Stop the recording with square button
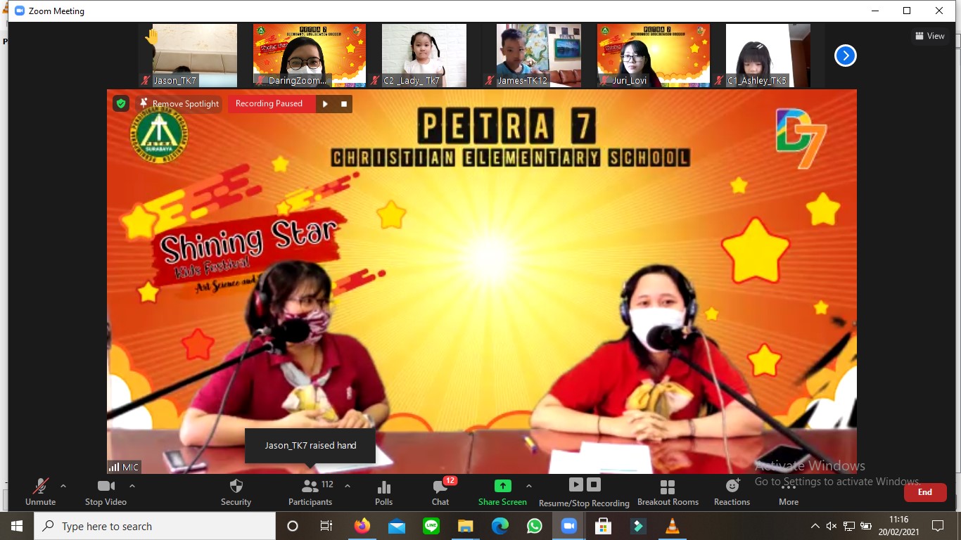Image resolution: width=961 pixels, height=540 pixels. point(344,104)
